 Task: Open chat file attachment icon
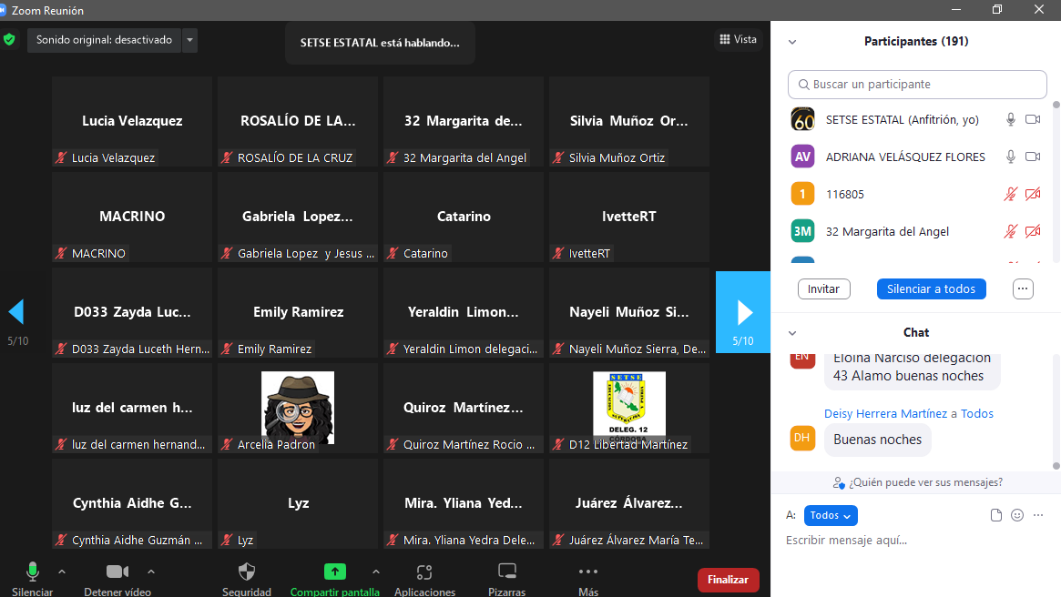996,515
